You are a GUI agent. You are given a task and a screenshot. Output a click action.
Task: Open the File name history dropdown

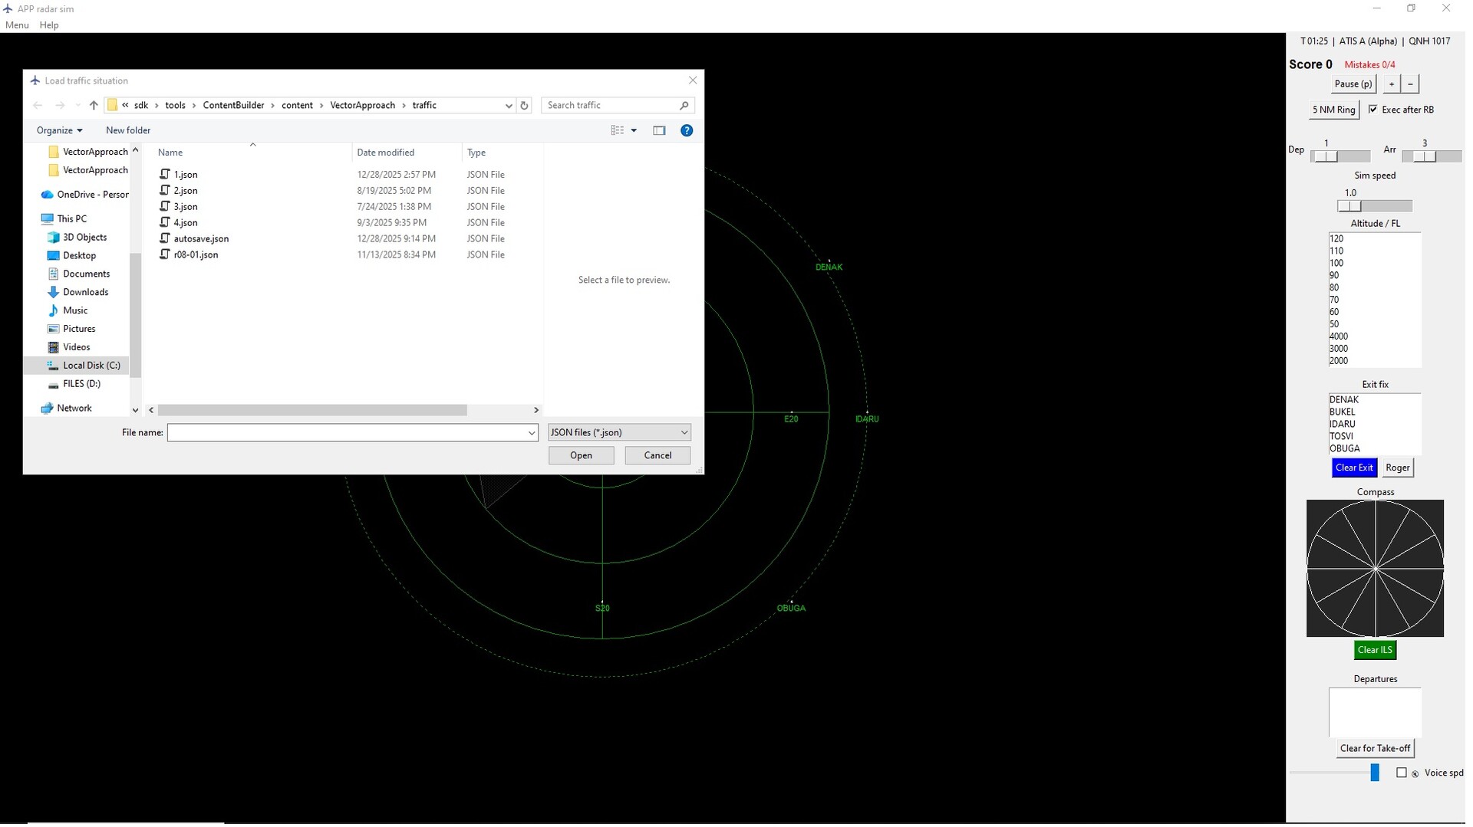click(531, 433)
